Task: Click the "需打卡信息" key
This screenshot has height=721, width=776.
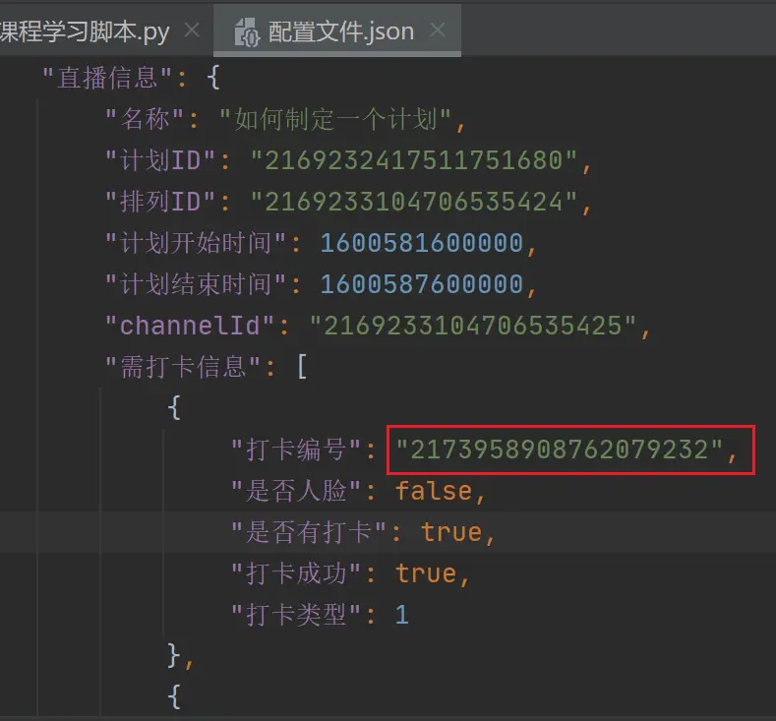Action: (x=183, y=367)
